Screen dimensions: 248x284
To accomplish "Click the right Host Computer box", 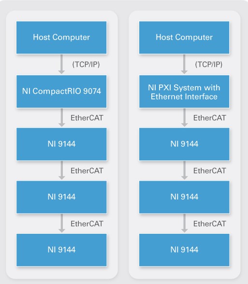I will point(184,38).
